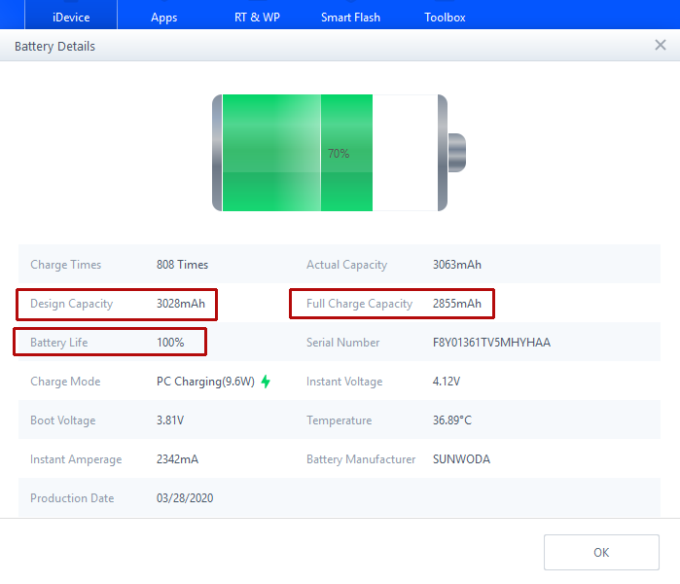Click the Design Capacity value 3028mAh
This screenshot has height=584, width=680.
coord(181,304)
